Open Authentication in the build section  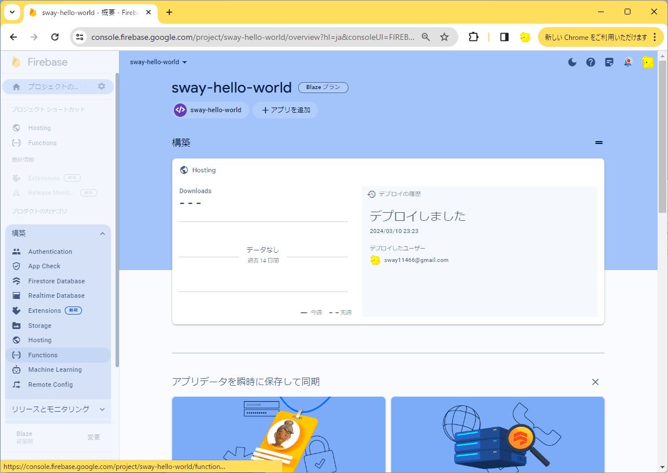(58, 252)
